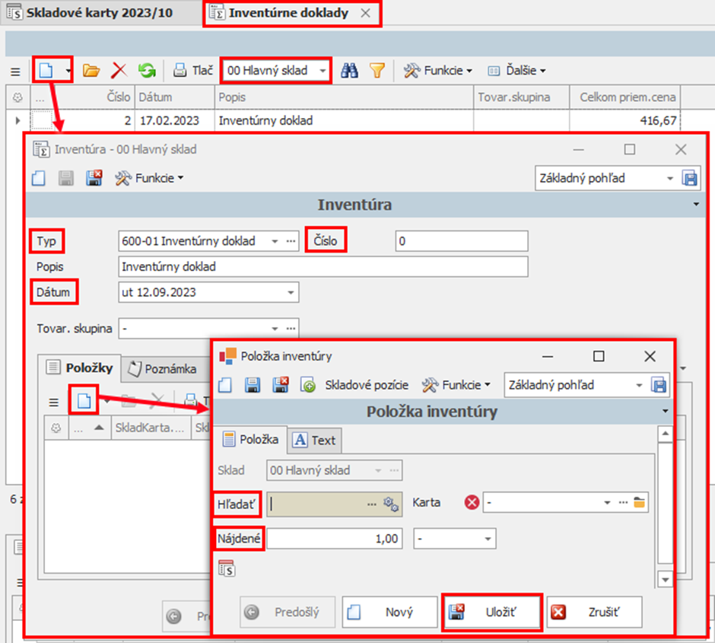
Task: Select the row checkbox for inventory document 2
Action: [x=44, y=120]
